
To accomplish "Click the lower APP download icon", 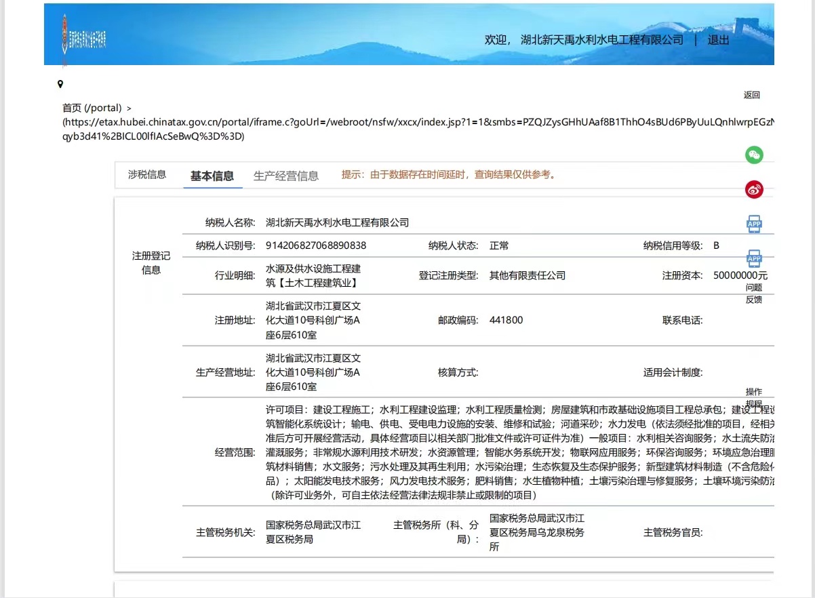I will pyautogui.click(x=754, y=258).
